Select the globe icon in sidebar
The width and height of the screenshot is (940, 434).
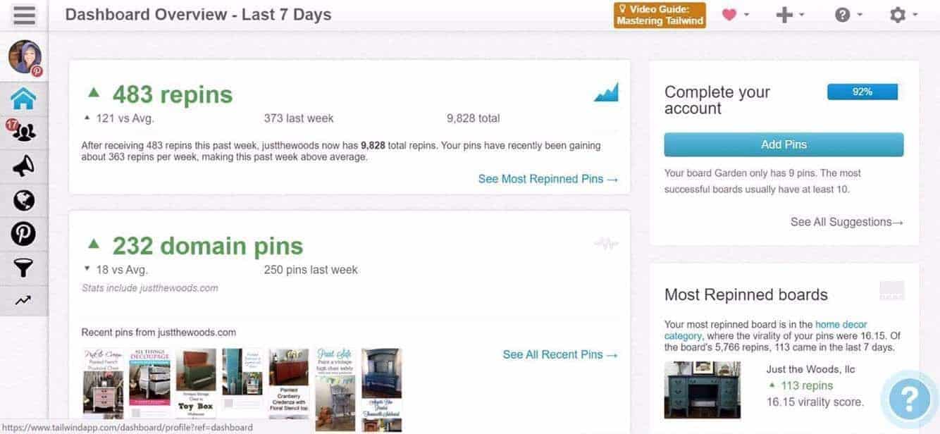point(23,200)
